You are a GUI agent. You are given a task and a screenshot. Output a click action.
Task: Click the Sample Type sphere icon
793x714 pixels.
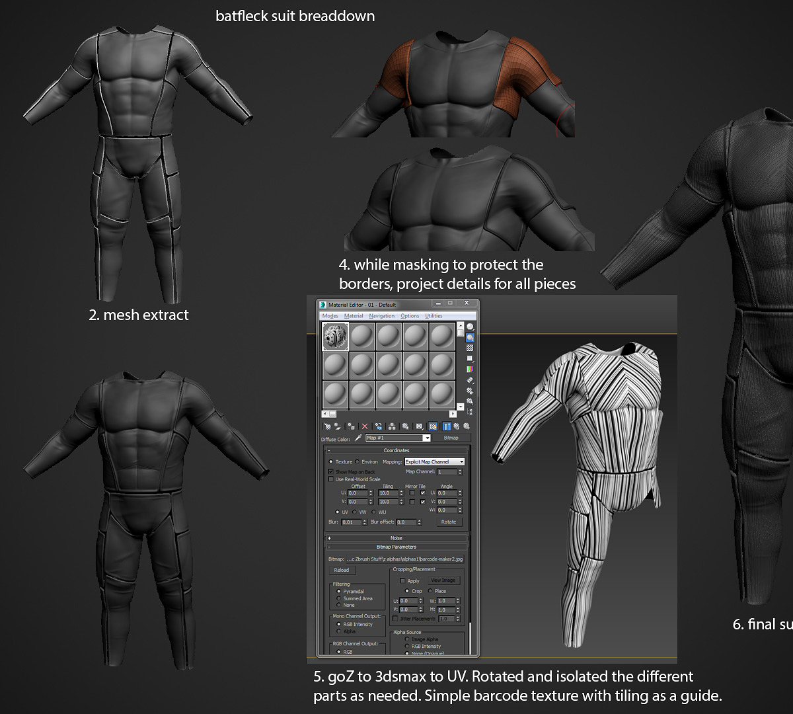point(470,327)
